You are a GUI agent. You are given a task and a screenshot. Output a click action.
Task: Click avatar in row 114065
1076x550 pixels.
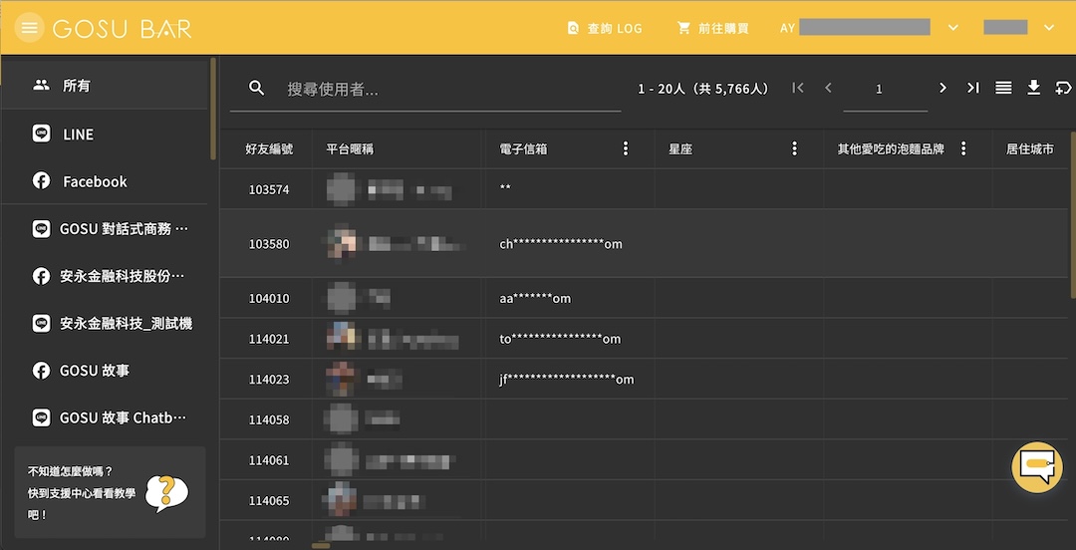coord(341,500)
